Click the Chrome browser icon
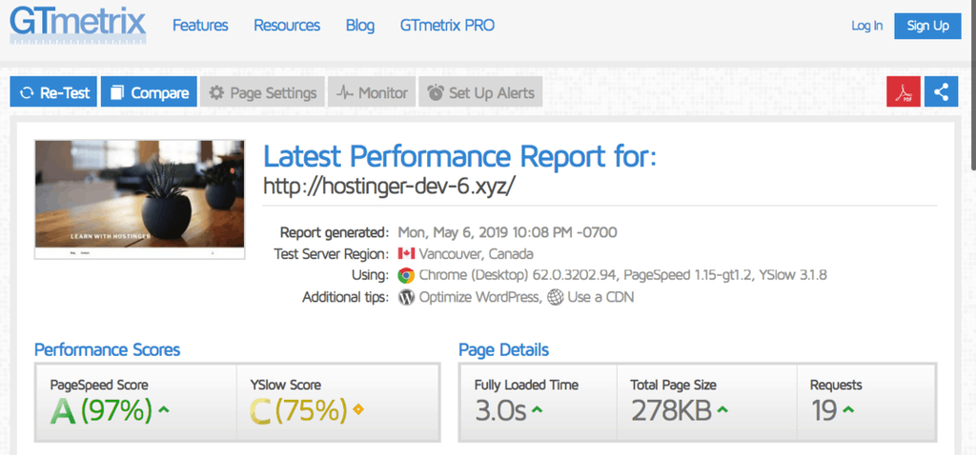This screenshot has height=455, width=976. click(x=406, y=275)
